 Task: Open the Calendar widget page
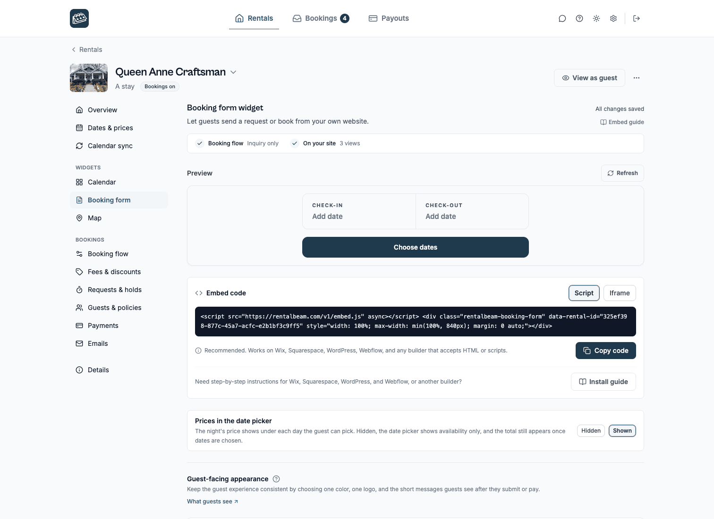(x=119, y=182)
